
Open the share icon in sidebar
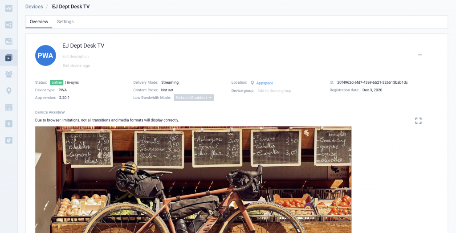tap(9, 25)
